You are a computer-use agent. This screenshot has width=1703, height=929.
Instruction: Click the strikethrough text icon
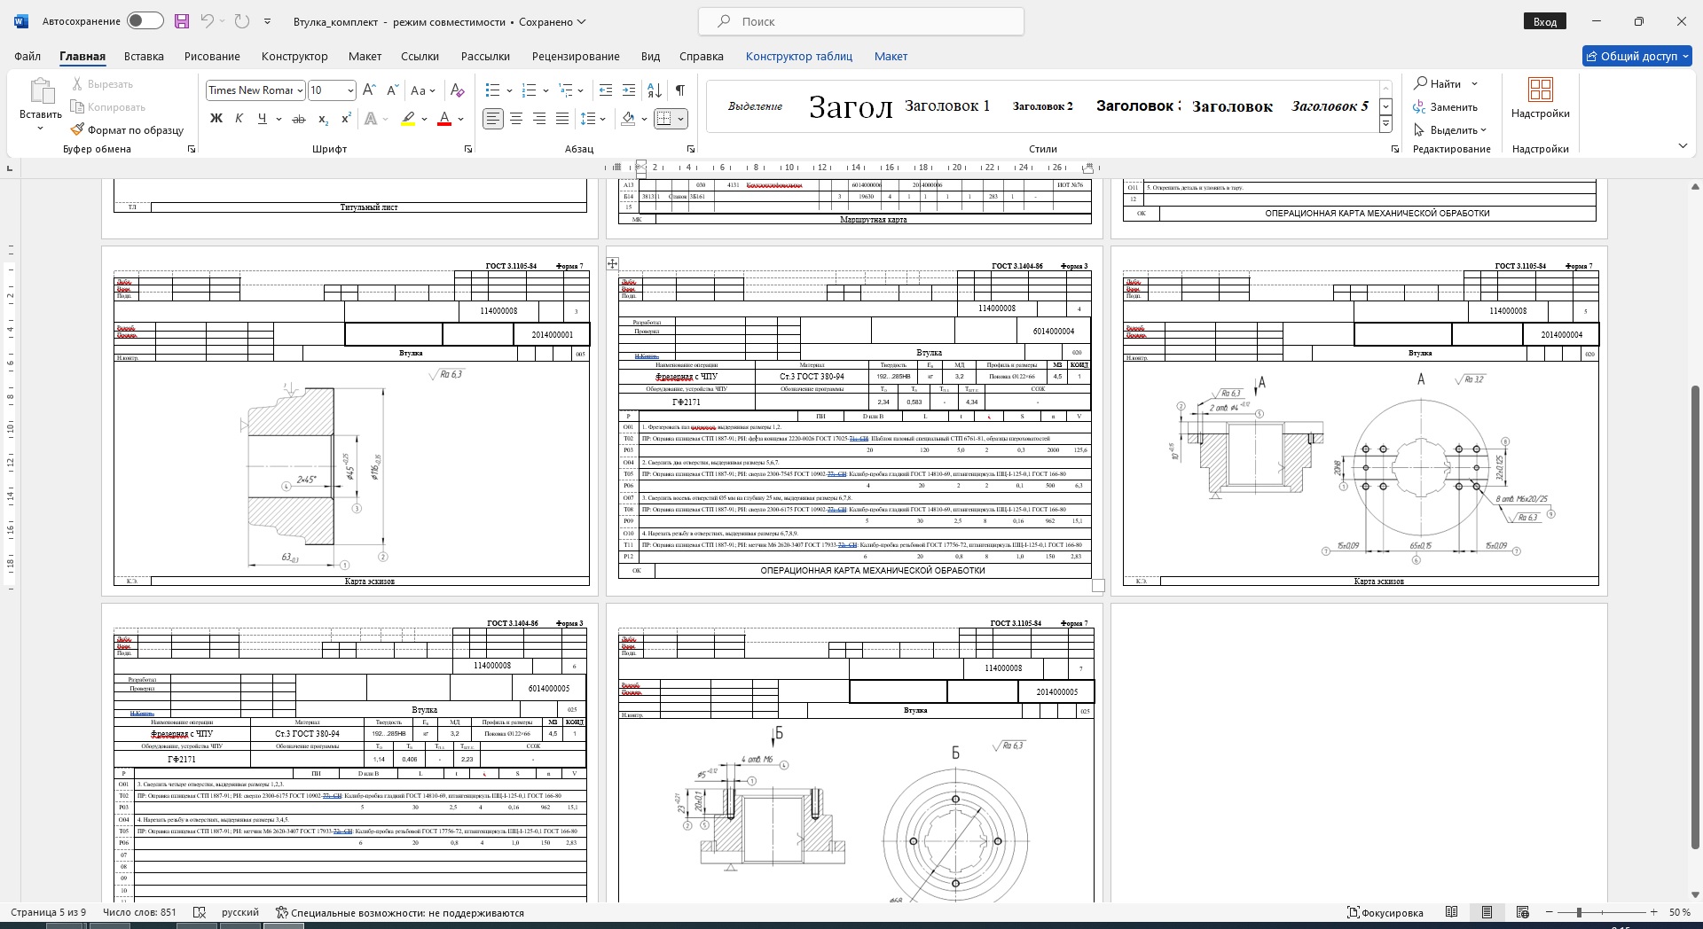click(x=299, y=119)
